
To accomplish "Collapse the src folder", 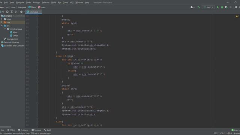I will coord(2,26).
